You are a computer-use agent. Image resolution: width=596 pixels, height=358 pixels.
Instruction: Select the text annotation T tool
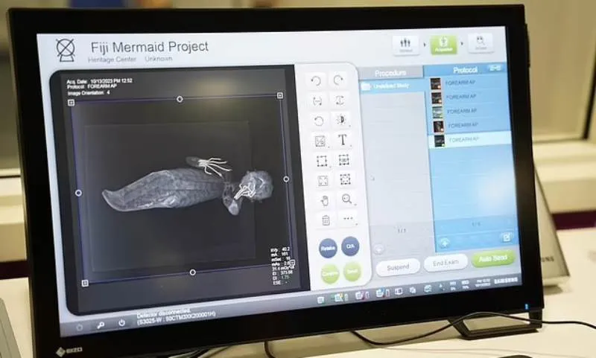(343, 140)
